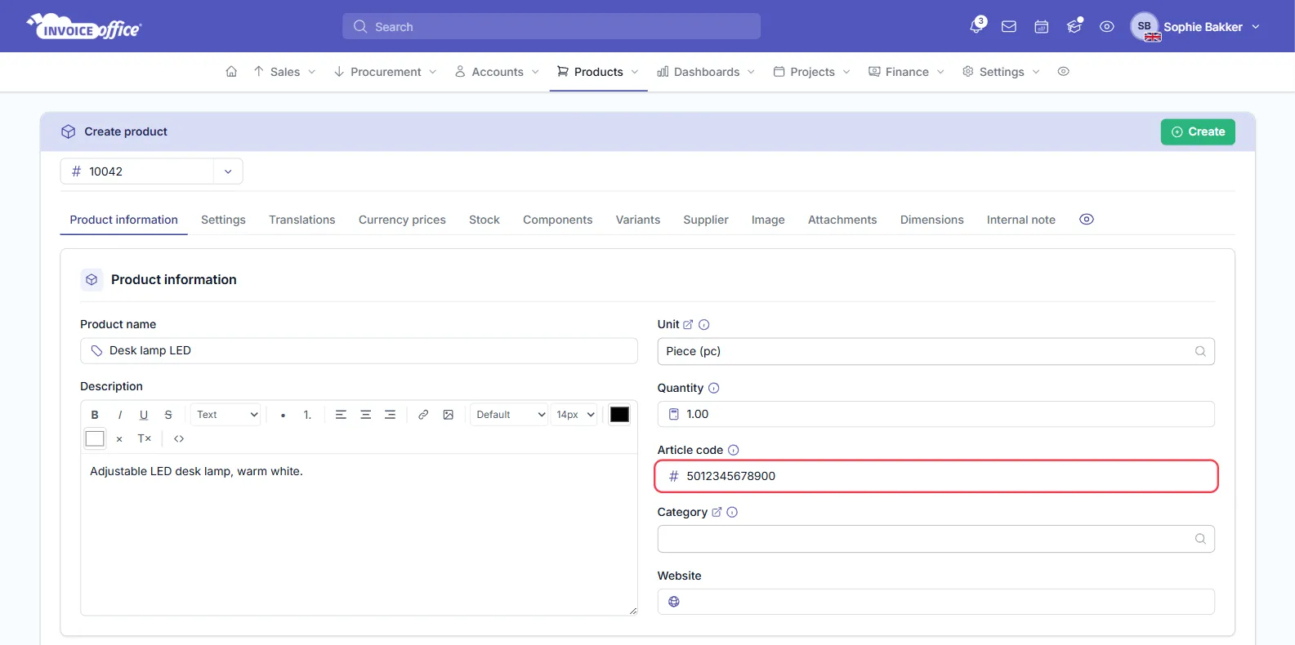The image size is (1295, 645).
Task: Open the mail envelope icon
Action: coord(1009,27)
